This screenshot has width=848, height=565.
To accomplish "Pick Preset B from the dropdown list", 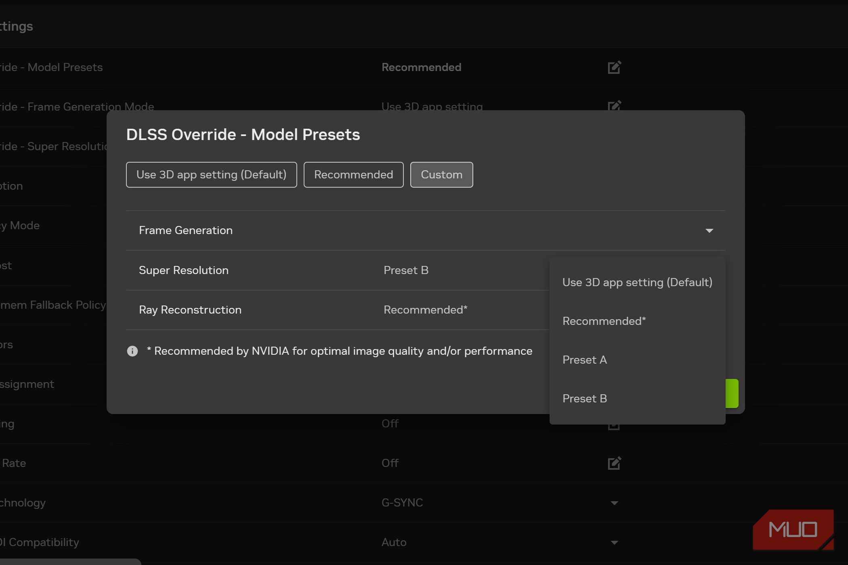I will pos(637,398).
